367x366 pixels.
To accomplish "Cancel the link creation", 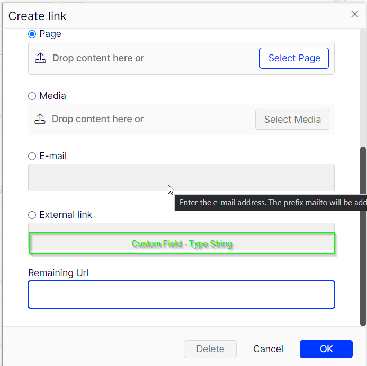I will tap(268, 349).
